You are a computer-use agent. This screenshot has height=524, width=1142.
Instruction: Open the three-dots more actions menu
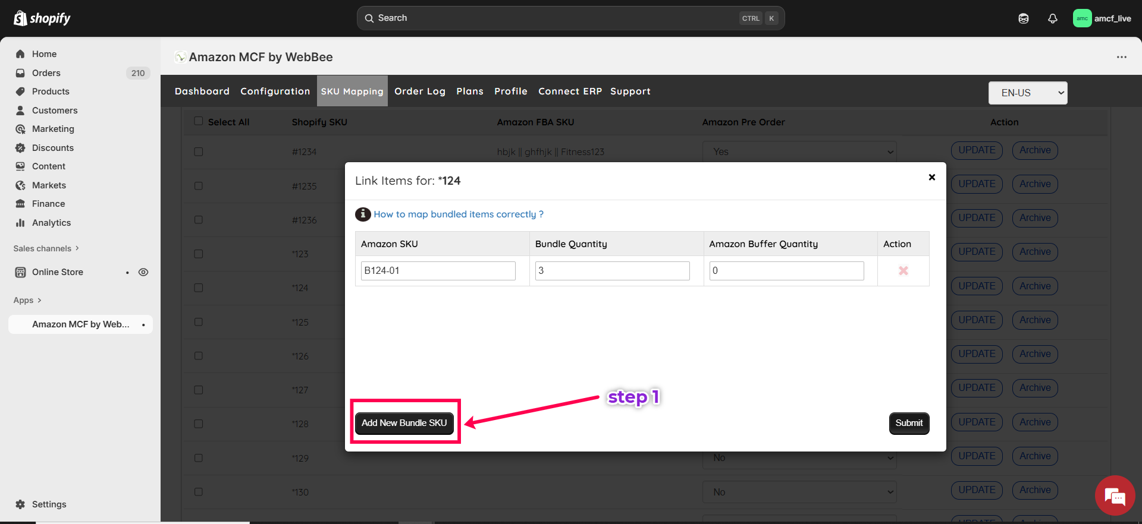(x=1121, y=57)
